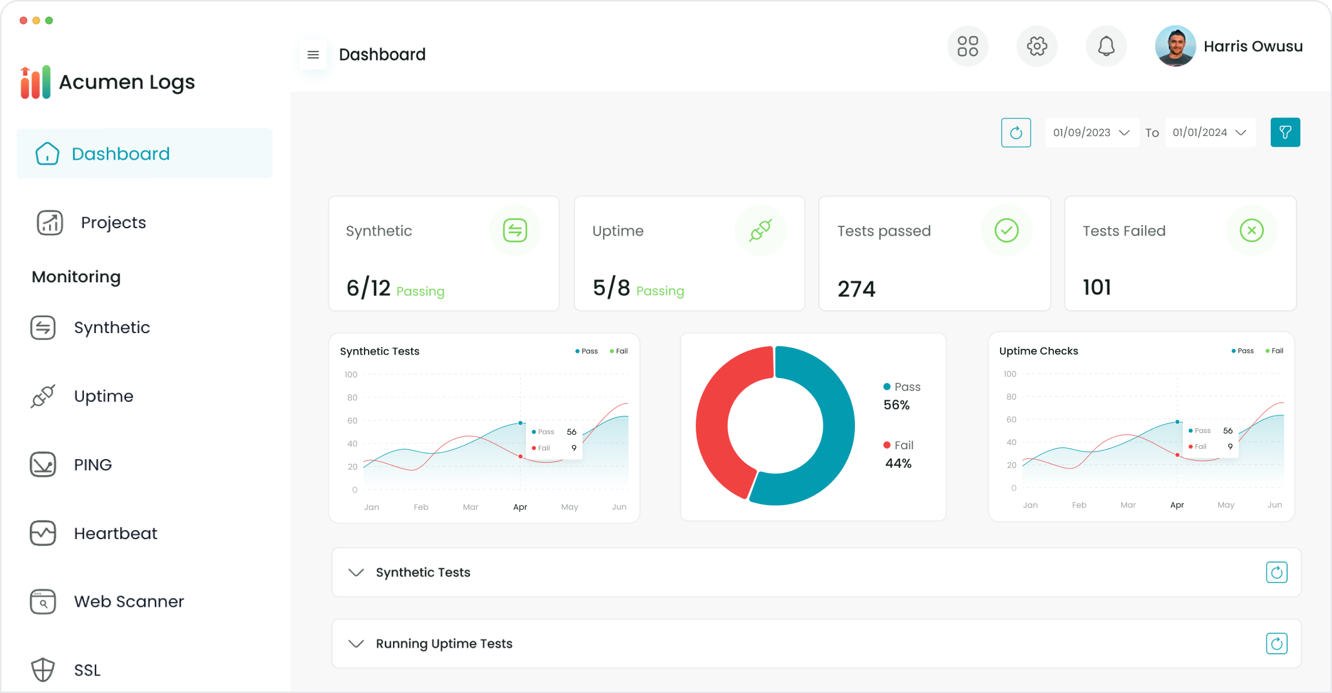
Task: Click the Web Scanner icon in sidebar
Action: [x=43, y=601]
